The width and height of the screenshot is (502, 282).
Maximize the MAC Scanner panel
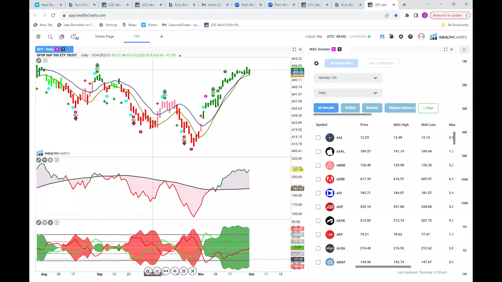(446, 49)
